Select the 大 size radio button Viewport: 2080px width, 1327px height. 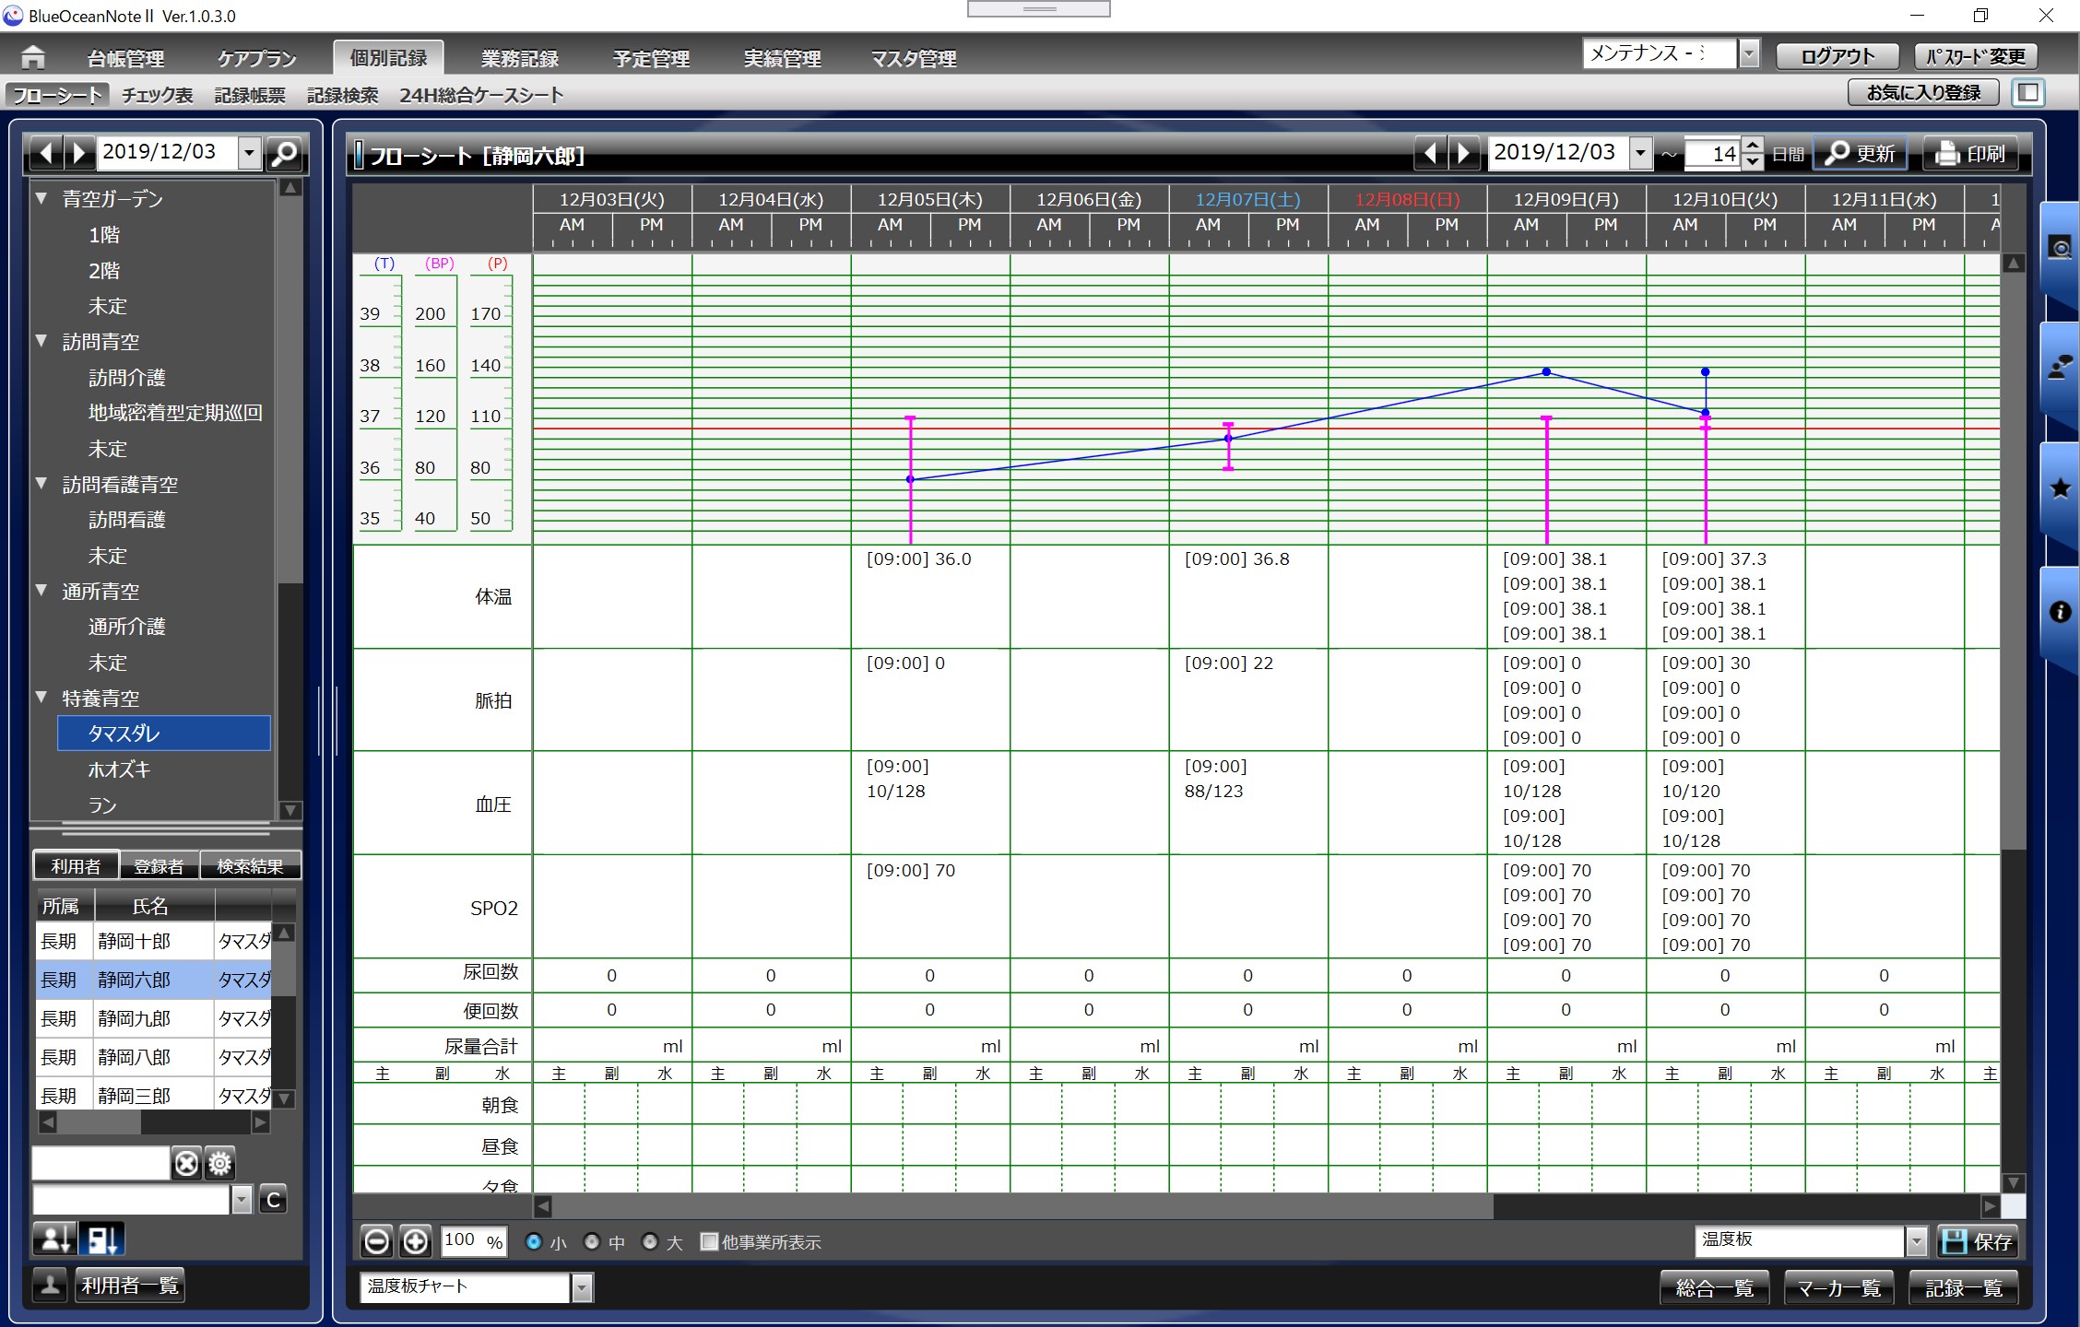point(650,1242)
